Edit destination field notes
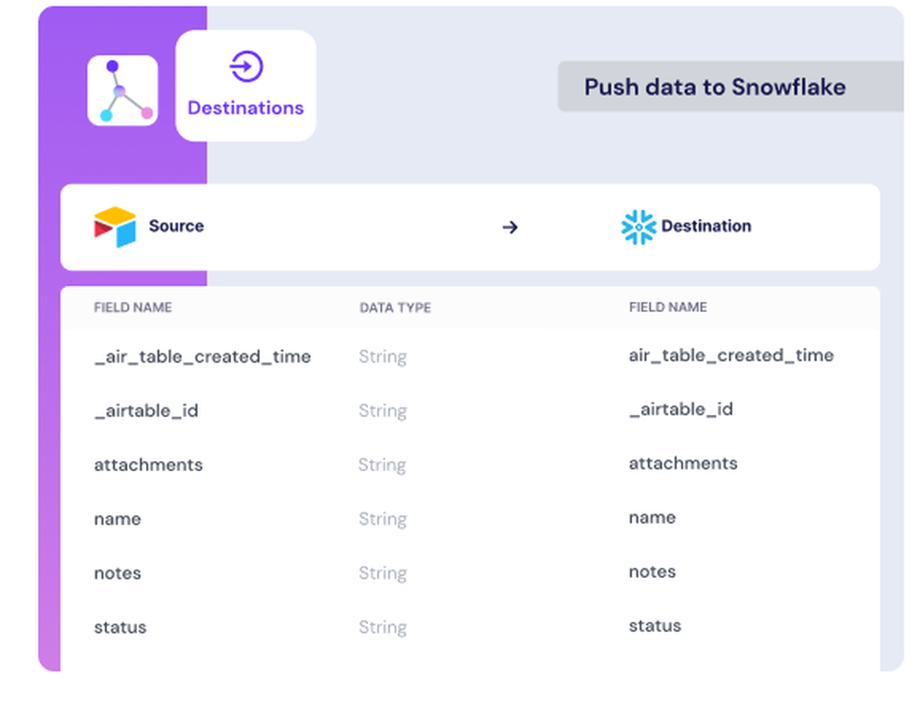This screenshot has height=703, width=920. (x=652, y=571)
